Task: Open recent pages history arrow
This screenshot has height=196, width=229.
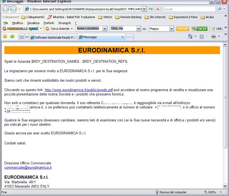Action: pyautogui.click(x=19, y=9)
